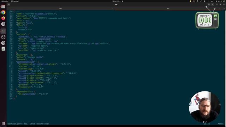Open OBS Studio from the dock
This screenshot has height=127, width=226.
[x=3, y=37]
